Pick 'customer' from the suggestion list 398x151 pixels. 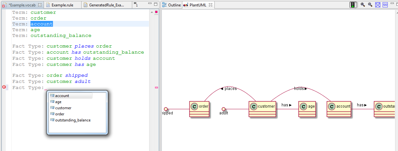(x=63, y=108)
